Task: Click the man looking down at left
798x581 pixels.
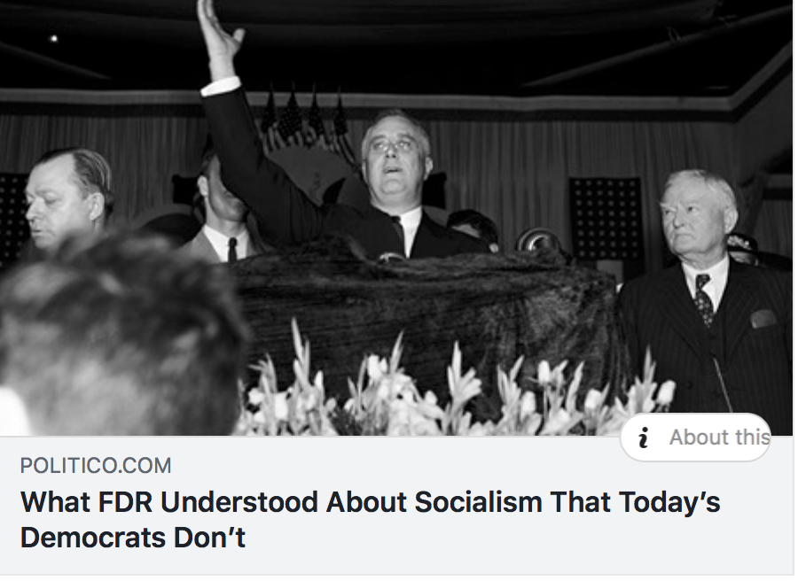Action: (65, 198)
